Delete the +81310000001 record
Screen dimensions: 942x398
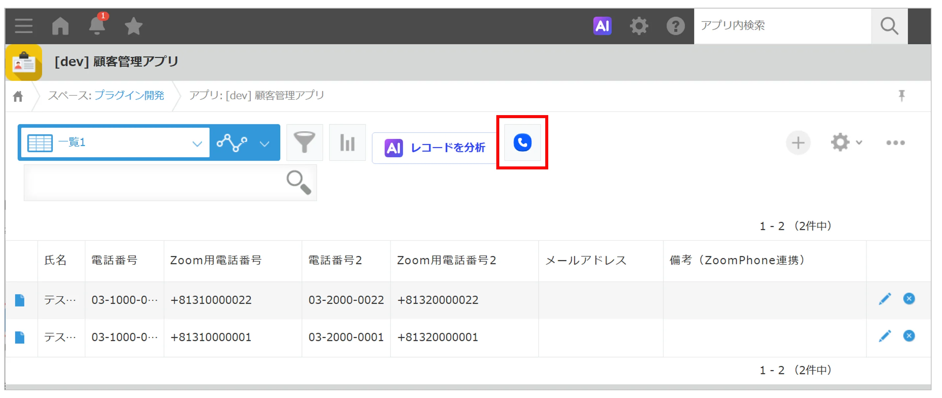click(x=908, y=336)
